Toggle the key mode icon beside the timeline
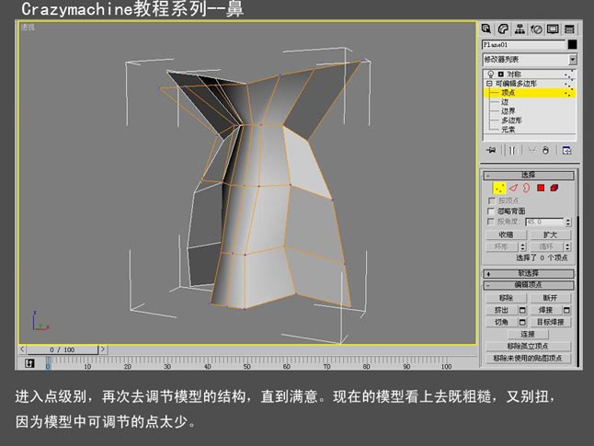 pyautogui.click(x=29, y=363)
